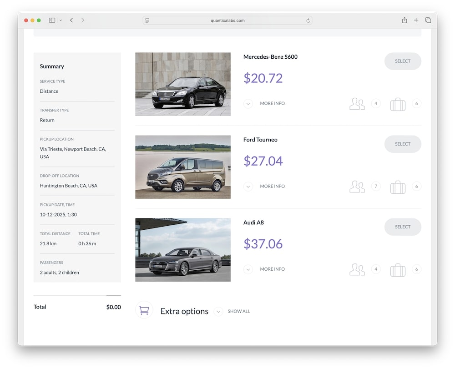Viewport: 455px width, 369px height.
Task: Expand the Mercedes-Benz S600 More Info chevron
Action: 248,104
